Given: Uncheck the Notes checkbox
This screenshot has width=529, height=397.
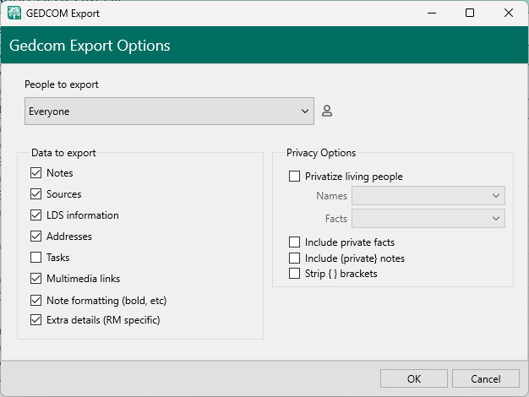Looking at the screenshot, I should pos(35,173).
